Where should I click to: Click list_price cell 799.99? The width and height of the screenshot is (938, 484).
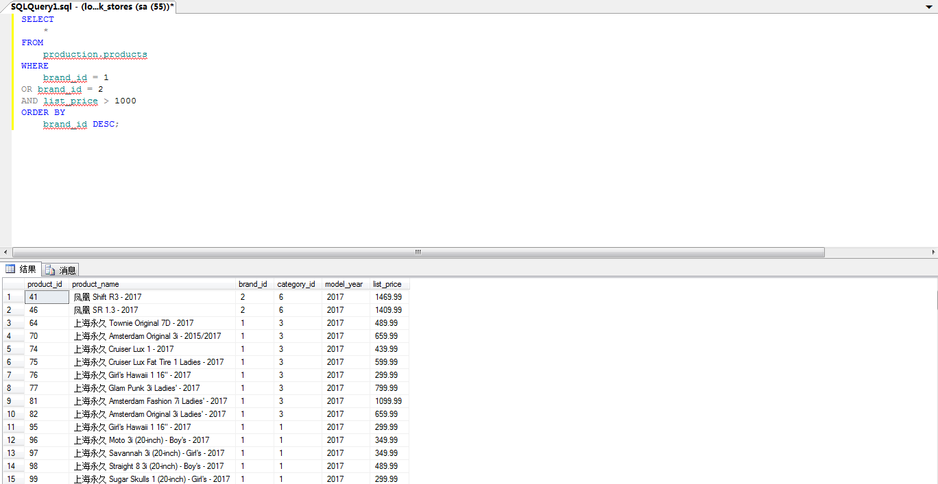pyautogui.click(x=389, y=388)
